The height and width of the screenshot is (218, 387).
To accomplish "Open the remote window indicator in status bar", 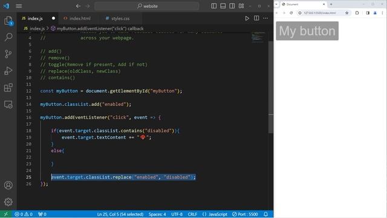I will (x=5, y=214).
